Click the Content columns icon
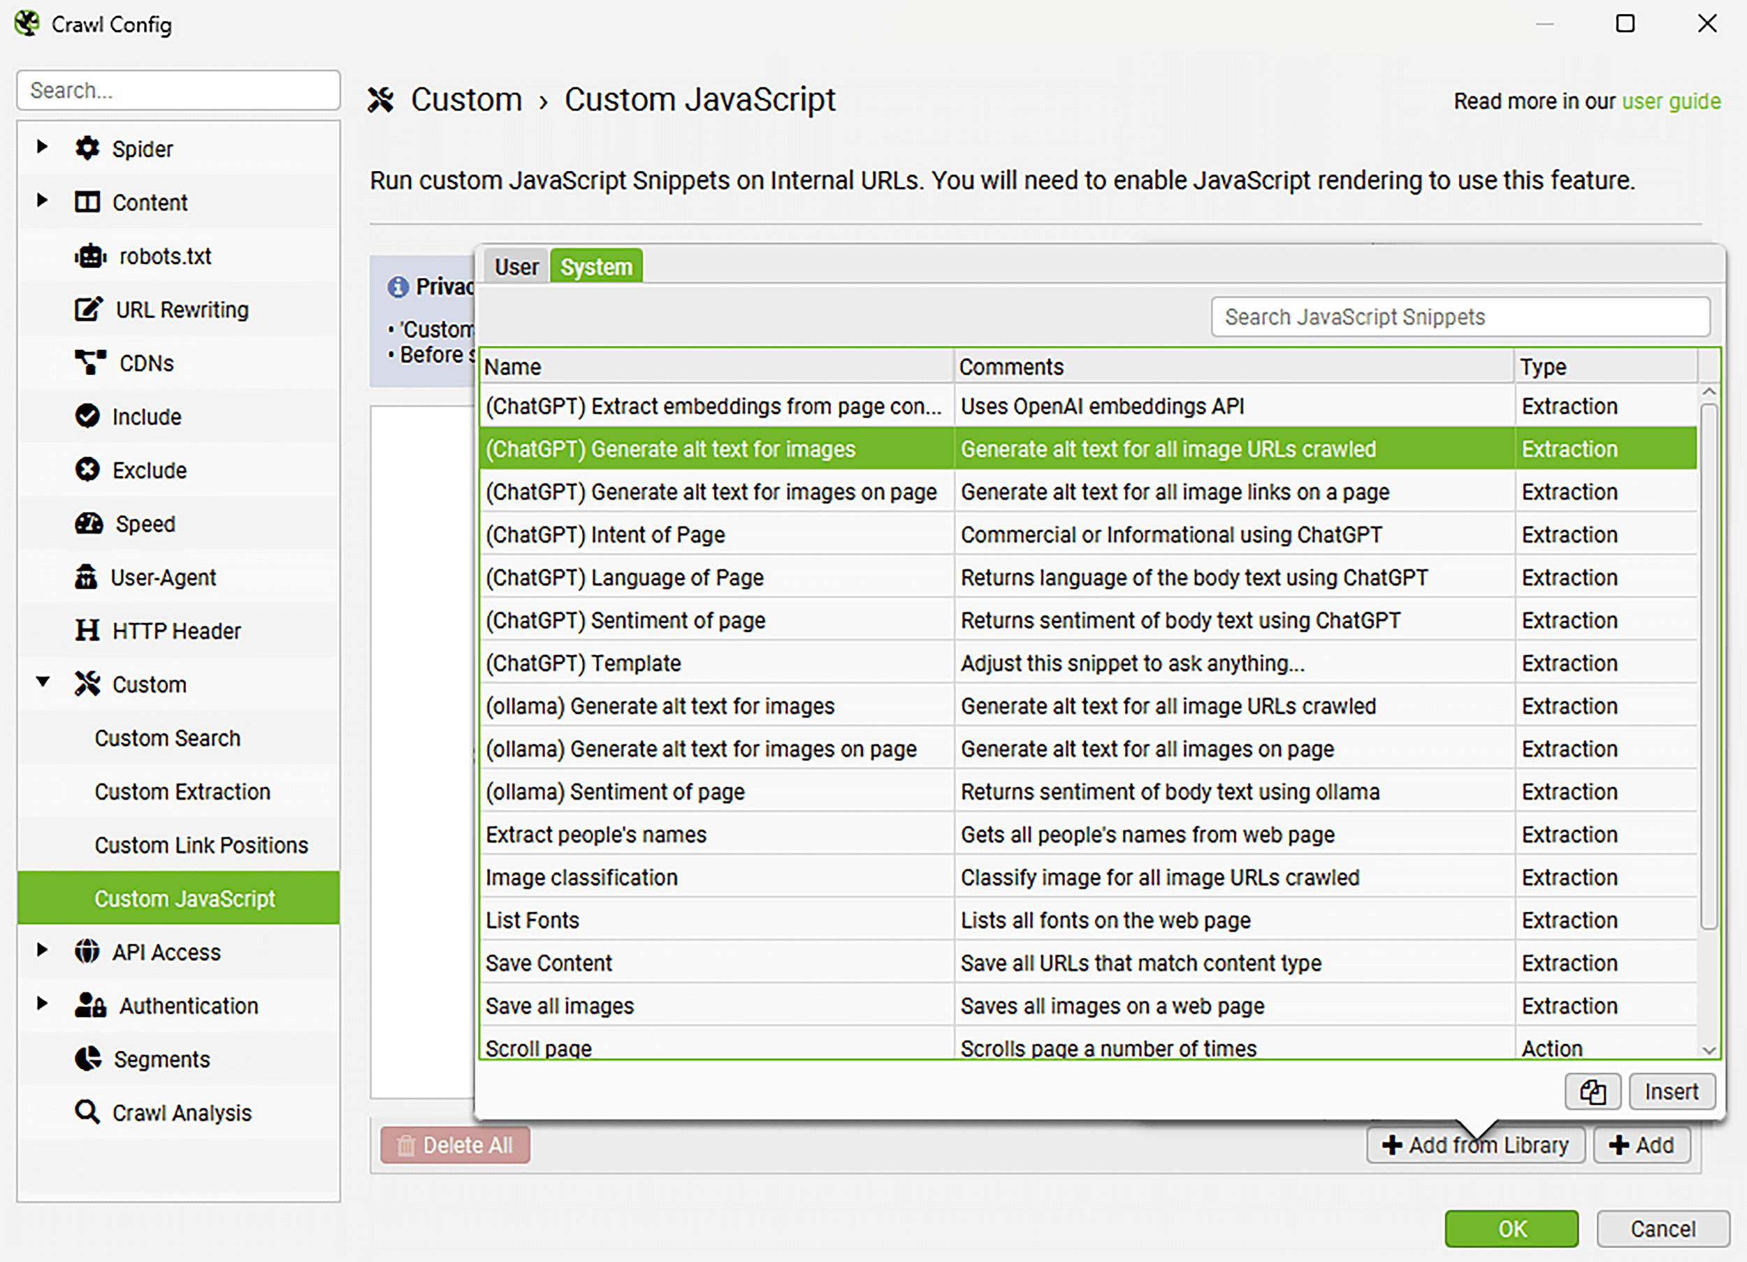The image size is (1747, 1262). (x=87, y=202)
